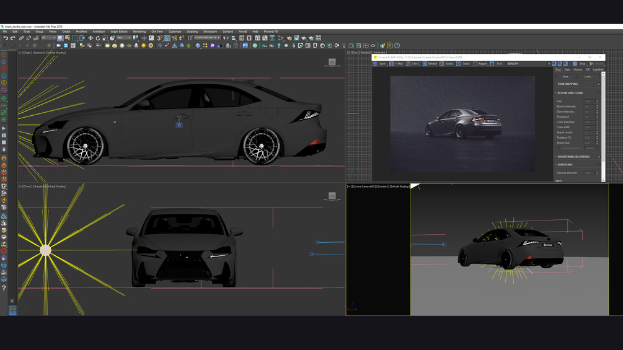Toggle the Angle Snap icon
Viewport: 623px width, 350px height.
coord(167,38)
